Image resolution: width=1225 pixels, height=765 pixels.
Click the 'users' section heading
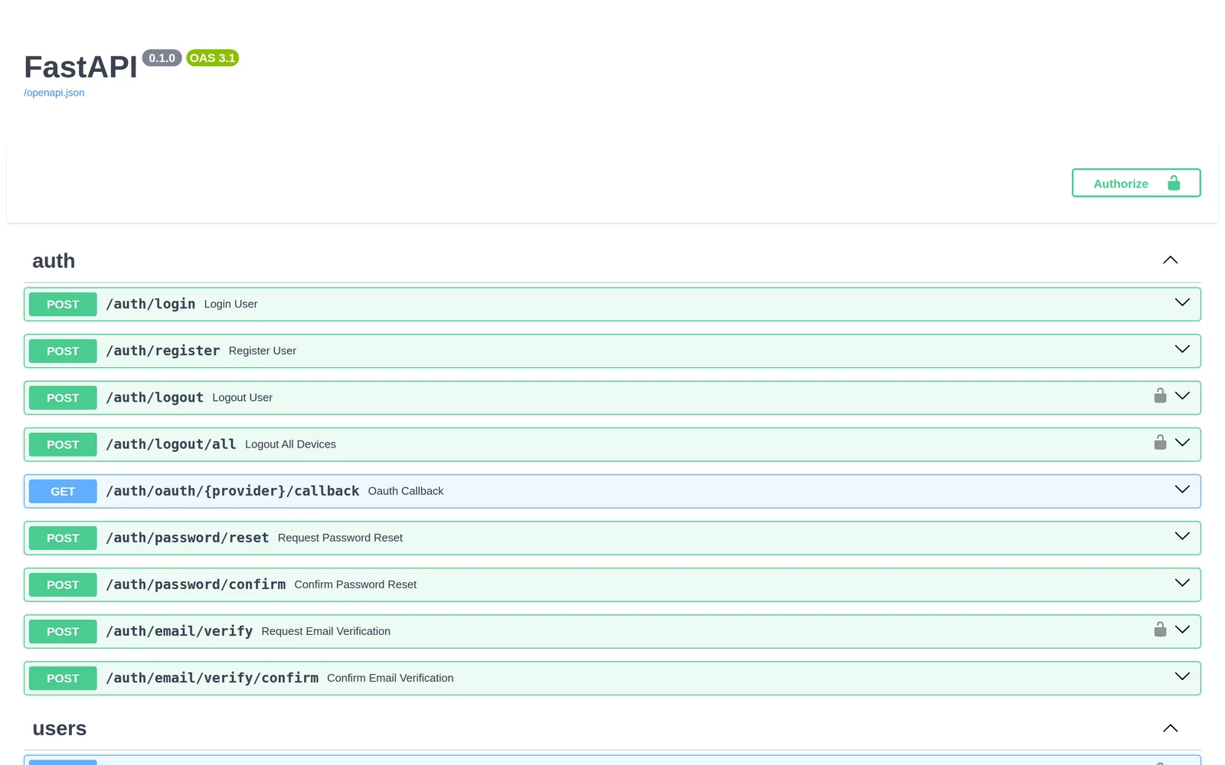click(60, 728)
